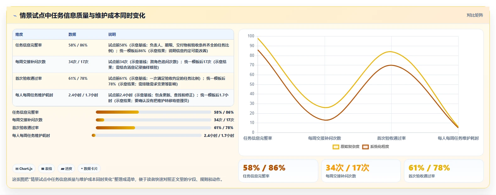Click table cell 58% / 86%
Screen dimensions: 496x195
[x=78, y=45]
